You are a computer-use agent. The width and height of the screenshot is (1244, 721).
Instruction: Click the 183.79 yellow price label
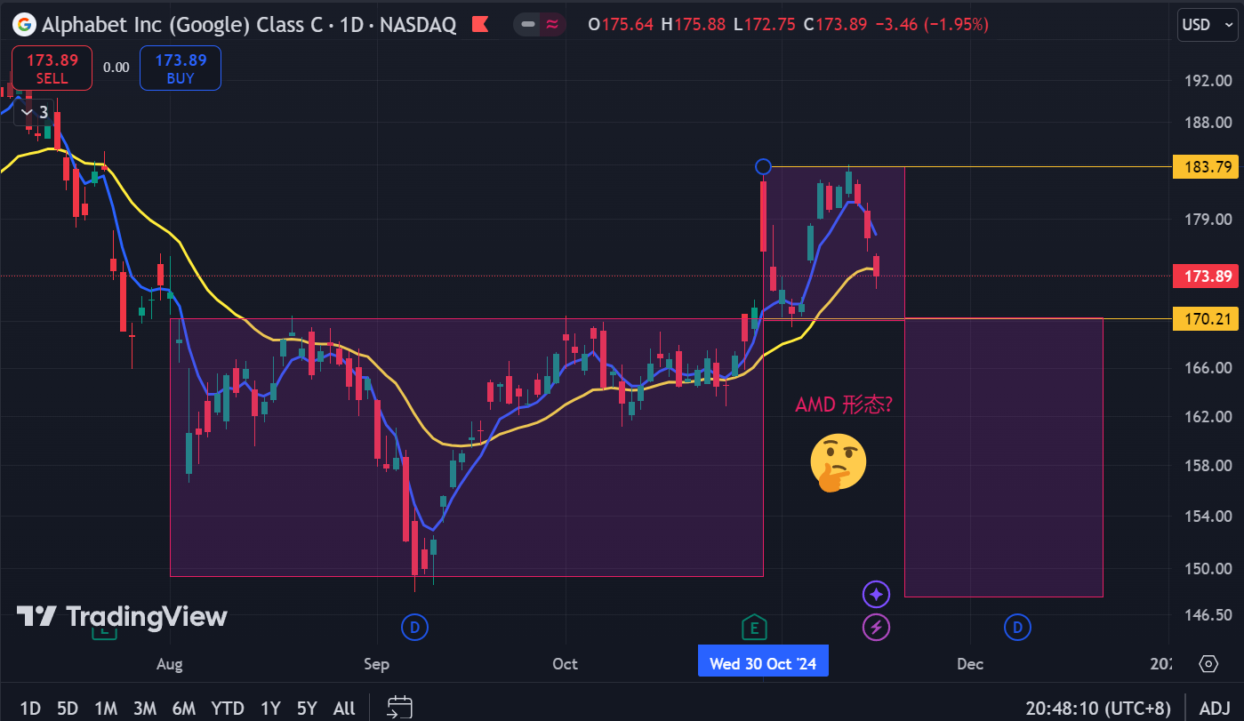[1205, 166]
